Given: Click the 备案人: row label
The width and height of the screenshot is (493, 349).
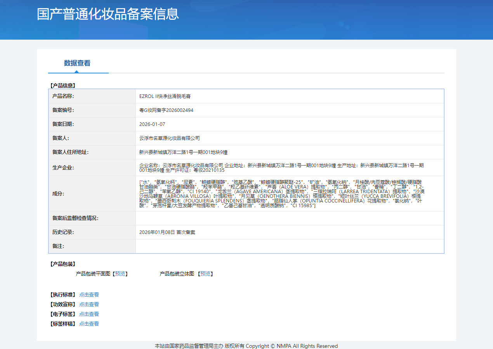Looking at the screenshot, I should point(61,138).
